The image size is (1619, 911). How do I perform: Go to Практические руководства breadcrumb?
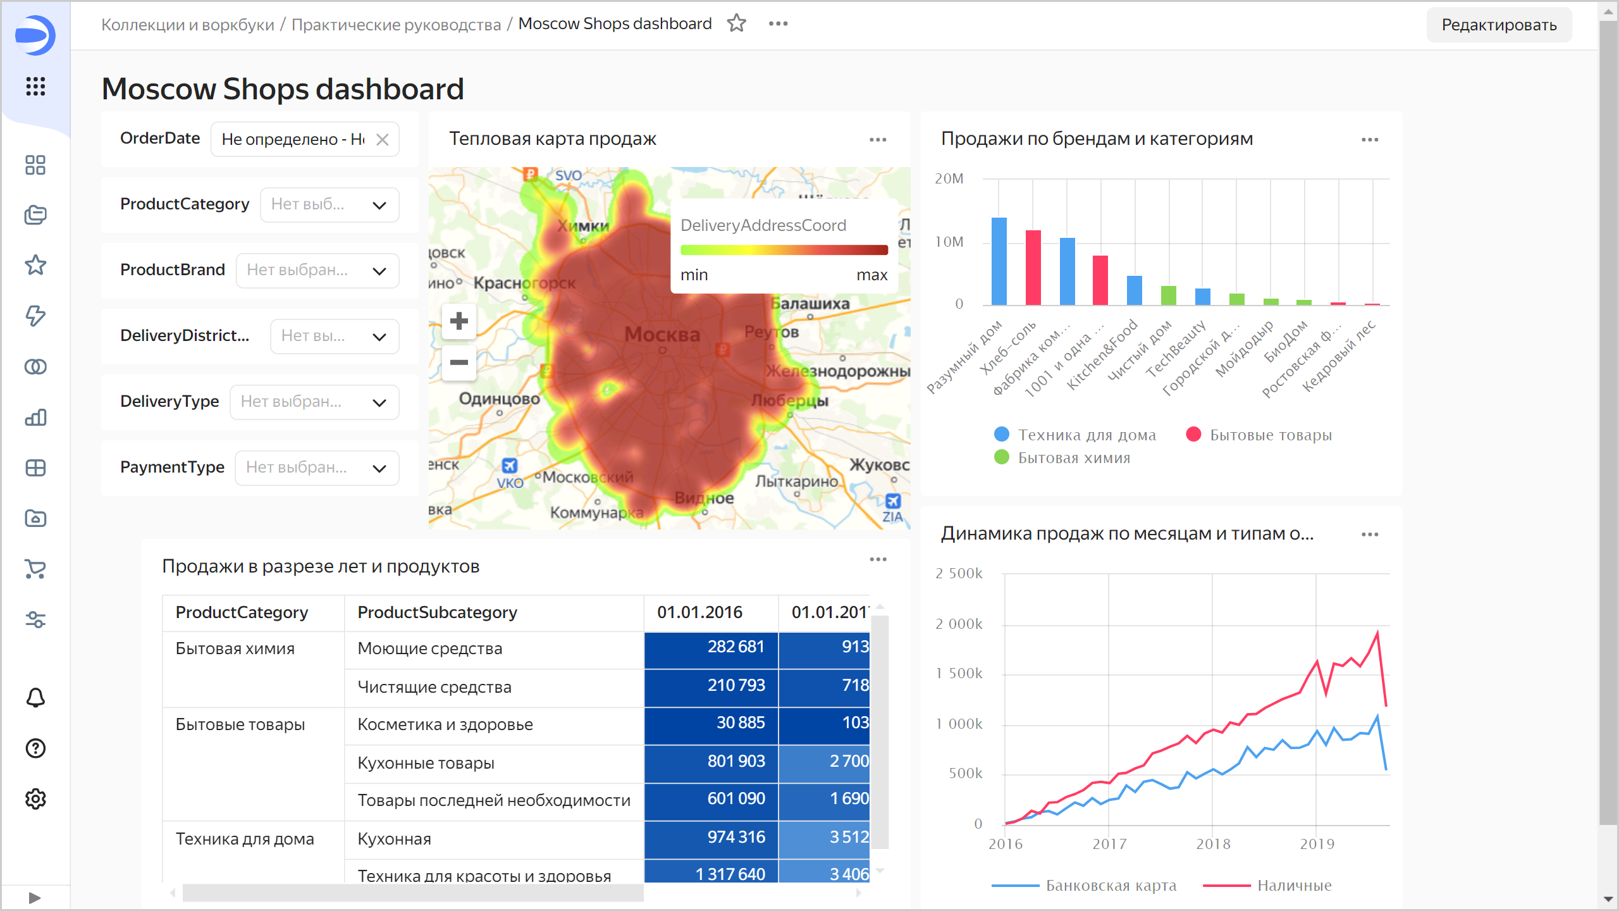coord(396,25)
